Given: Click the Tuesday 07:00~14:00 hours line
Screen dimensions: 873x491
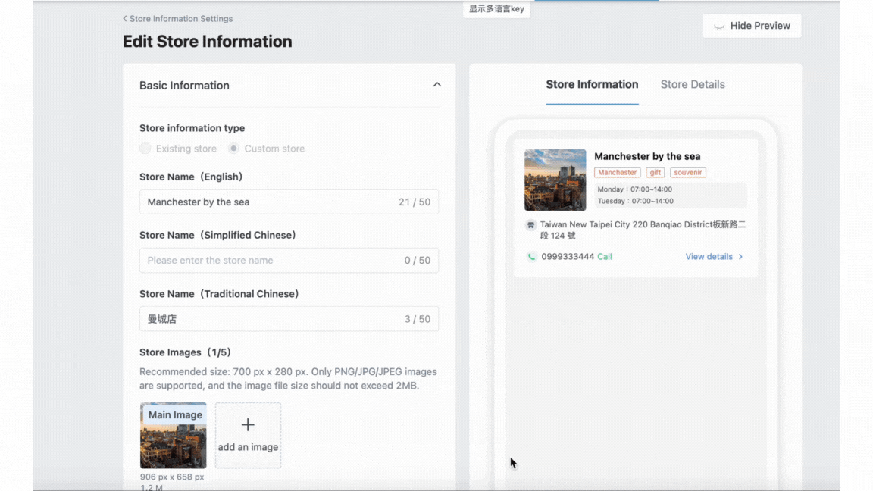Looking at the screenshot, I should point(635,201).
